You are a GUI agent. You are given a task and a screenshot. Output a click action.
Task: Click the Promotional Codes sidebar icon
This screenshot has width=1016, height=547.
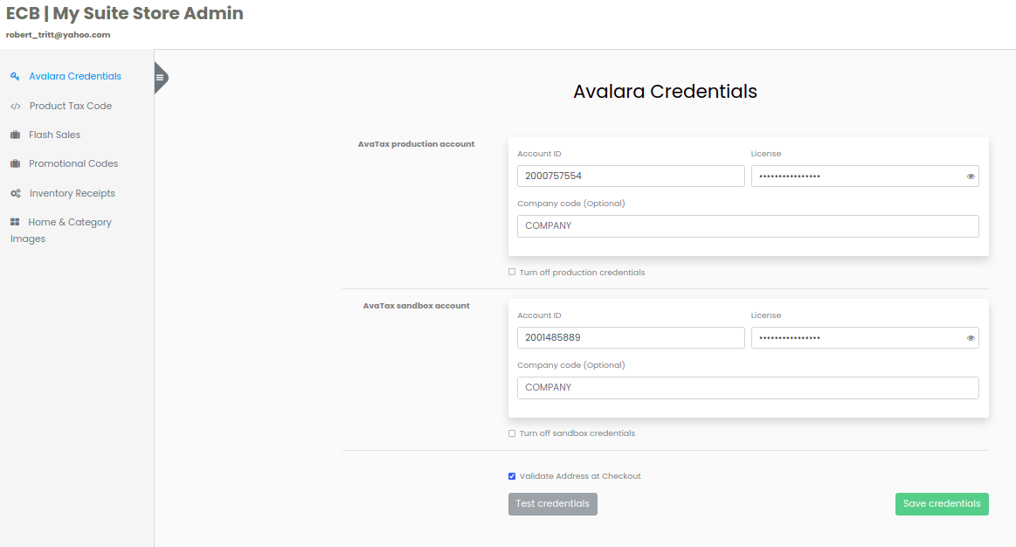click(15, 163)
